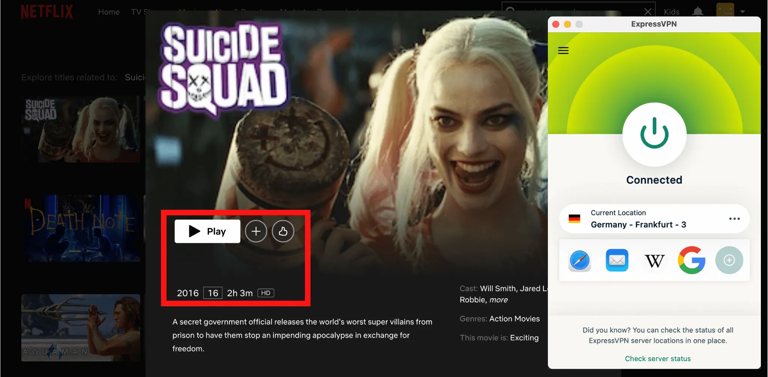Add a new shortcut in ExpressVPN
Viewport: 768px width, 377px height.
(x=729, y=260)
